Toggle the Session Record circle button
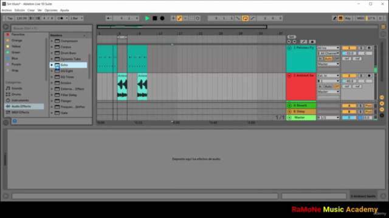The image size is (389, 218). pos(198,18)
